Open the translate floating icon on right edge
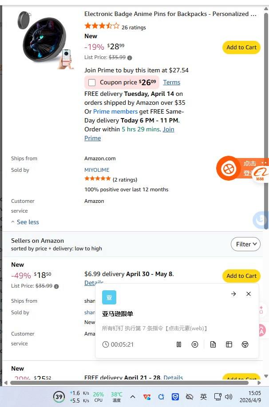Screen dimensions: 269x407 pyautogui.click(x=262, y=330)
